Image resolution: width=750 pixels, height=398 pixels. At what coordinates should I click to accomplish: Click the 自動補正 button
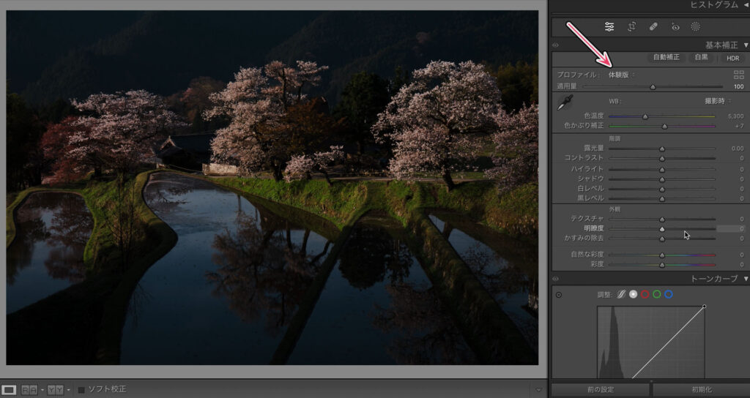click(x=666, y=57)
